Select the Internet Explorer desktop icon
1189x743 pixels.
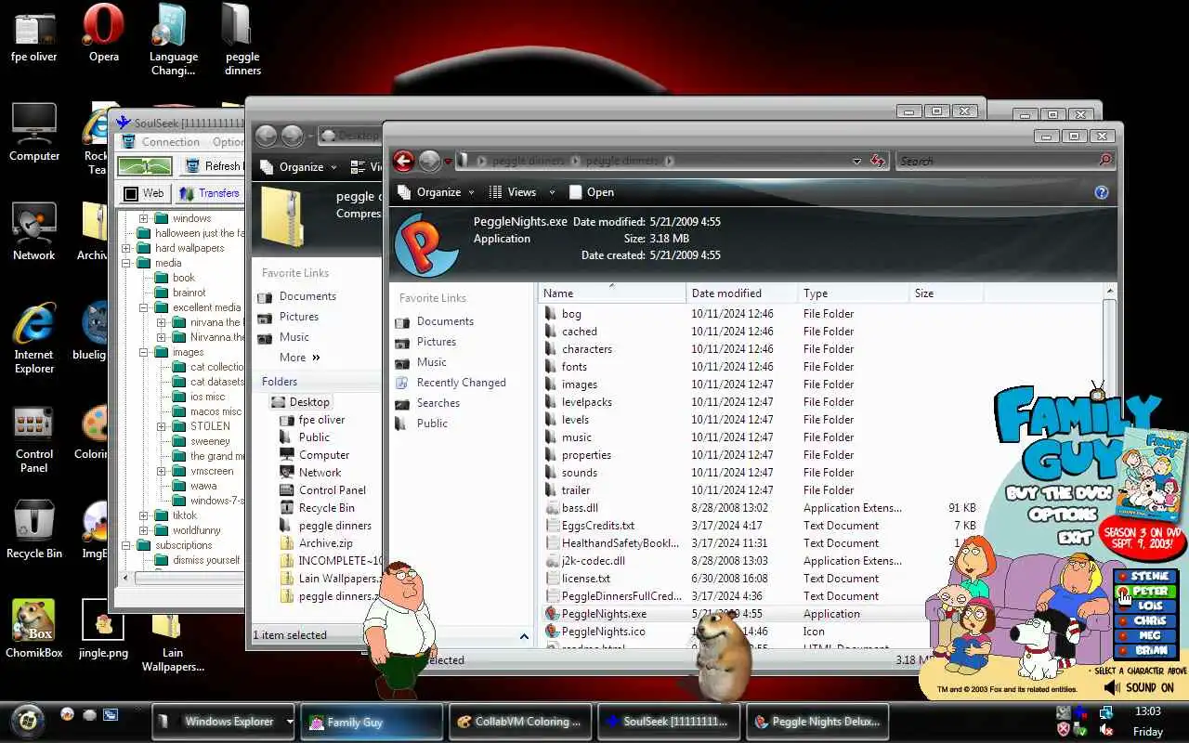[x=34, y=338]
